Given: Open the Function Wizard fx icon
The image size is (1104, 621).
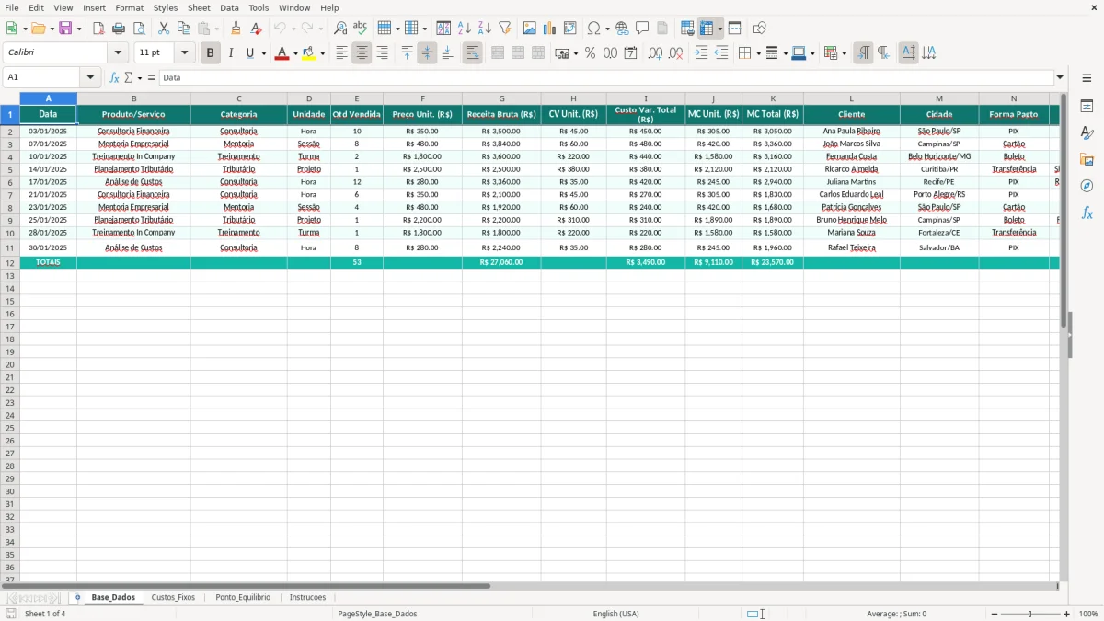Looking at the screenshot, I should pos(114,78).
